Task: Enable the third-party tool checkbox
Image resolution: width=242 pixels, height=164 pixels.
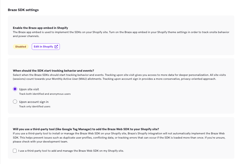Action: pyautogui.click(x=15, y=151)
